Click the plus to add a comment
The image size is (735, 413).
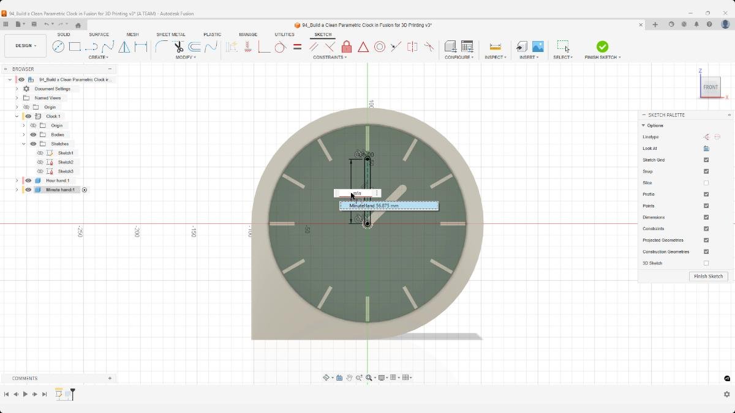pyautogui.click(x=109, y=378)
